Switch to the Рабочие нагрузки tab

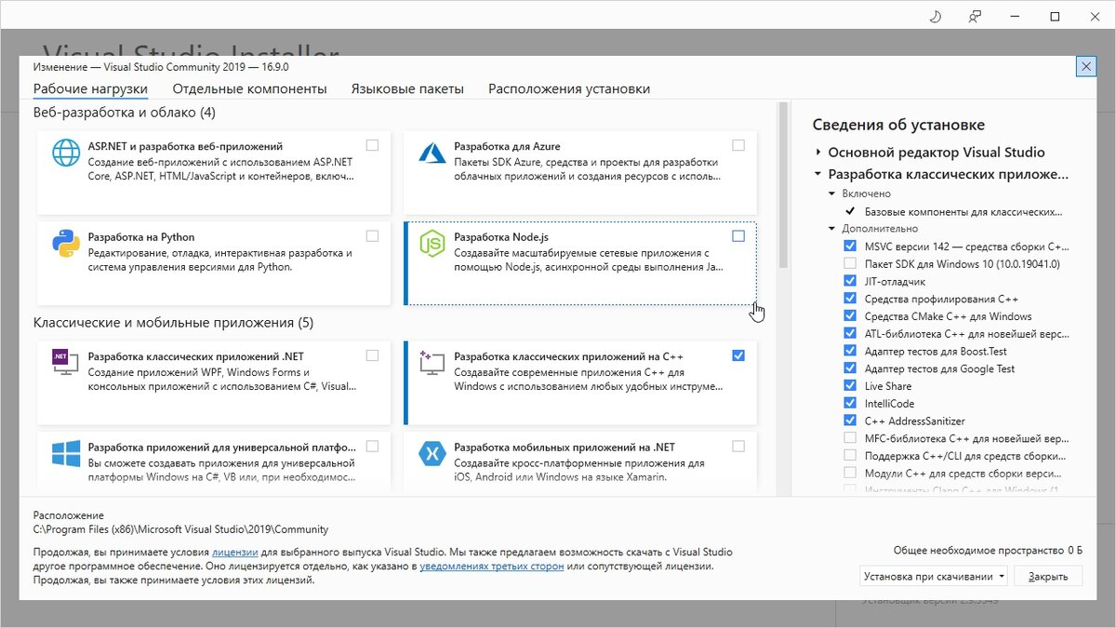tap(90, 89)
